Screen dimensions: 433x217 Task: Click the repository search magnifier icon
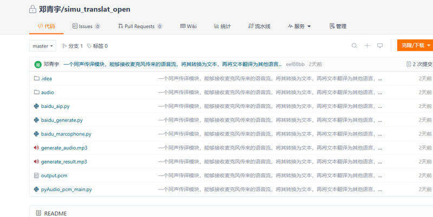tap(355, 46)
